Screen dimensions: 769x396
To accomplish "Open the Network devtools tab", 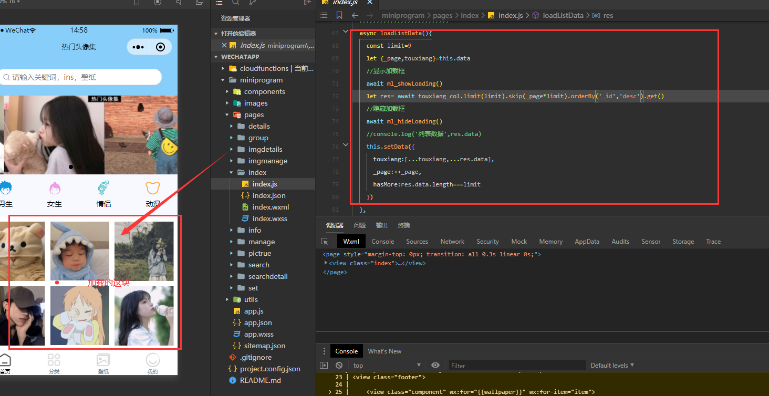I will pyautogui.click(x=452, y=242).
